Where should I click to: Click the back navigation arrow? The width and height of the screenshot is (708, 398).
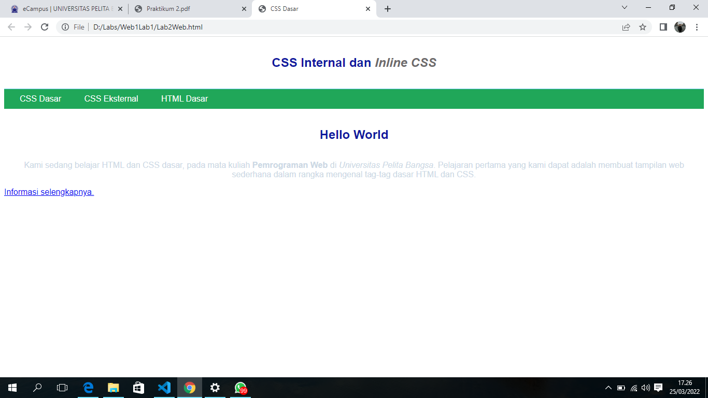(x=11, y=27)
